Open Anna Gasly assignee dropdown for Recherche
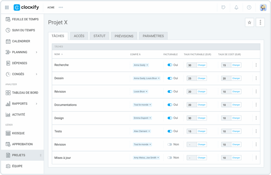 141,65
